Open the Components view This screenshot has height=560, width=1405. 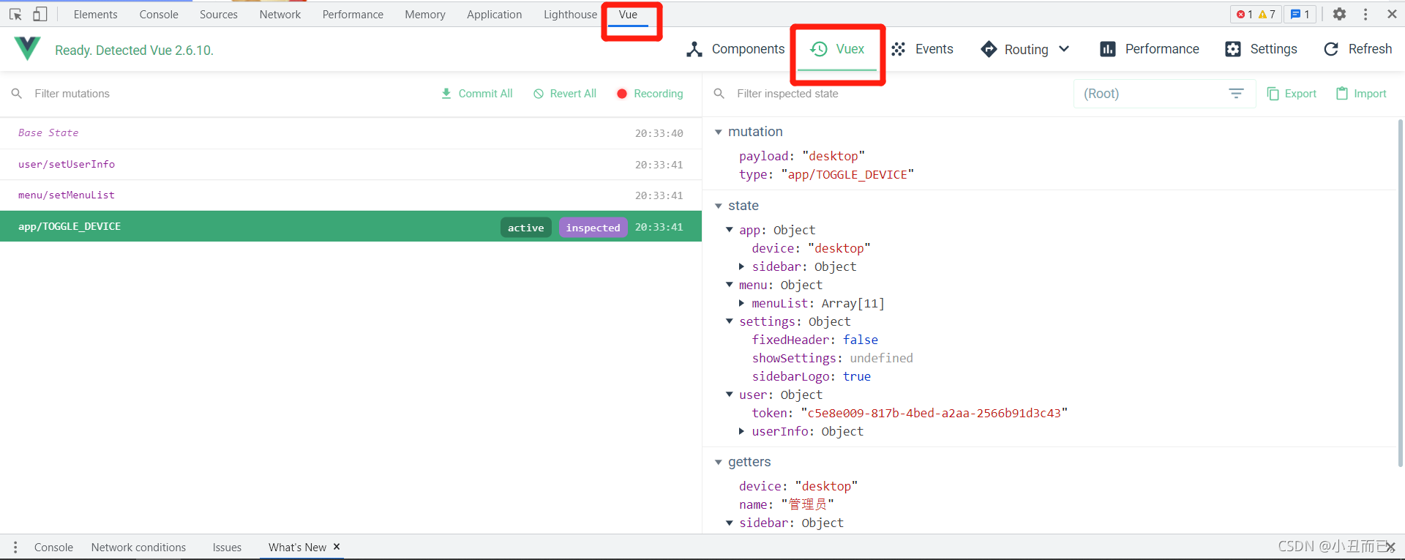pyautogui.click(x=735, y=49)
